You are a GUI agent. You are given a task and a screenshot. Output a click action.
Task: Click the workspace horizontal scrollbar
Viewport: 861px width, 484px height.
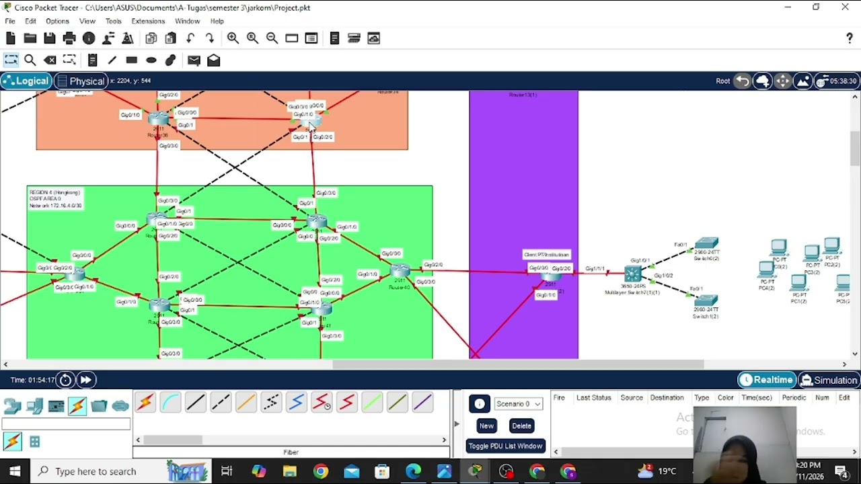coord(518,364)
